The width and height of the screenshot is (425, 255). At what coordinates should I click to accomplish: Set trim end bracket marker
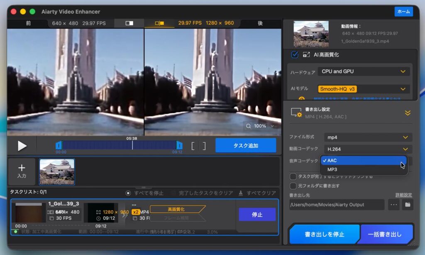pyautogui.click(x=204, y=146)
